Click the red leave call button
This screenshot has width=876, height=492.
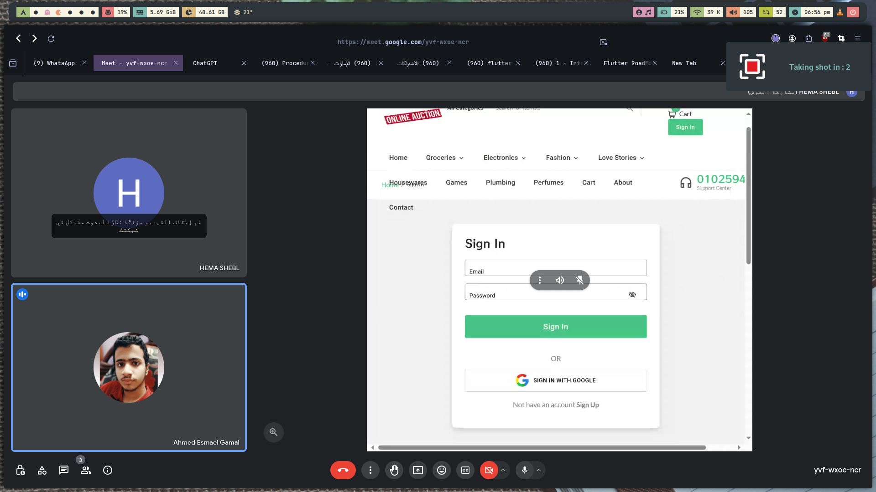coord(343,470)
